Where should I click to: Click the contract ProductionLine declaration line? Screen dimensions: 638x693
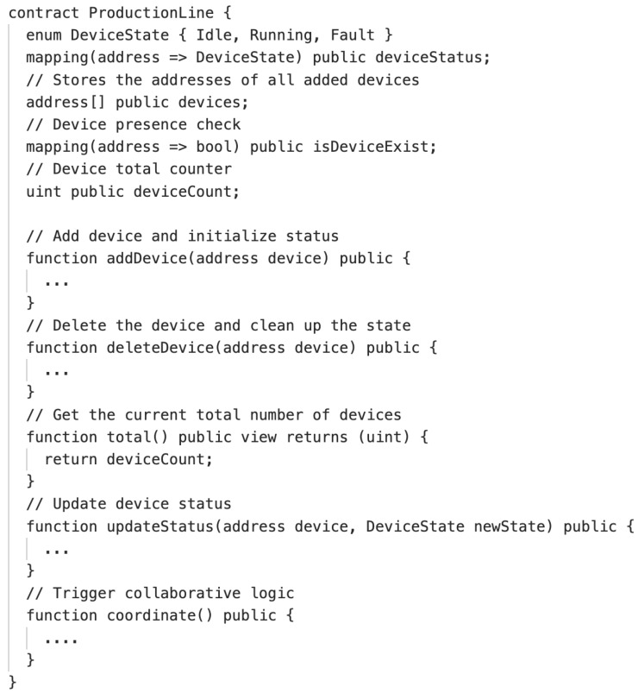[x=120, y=13]
